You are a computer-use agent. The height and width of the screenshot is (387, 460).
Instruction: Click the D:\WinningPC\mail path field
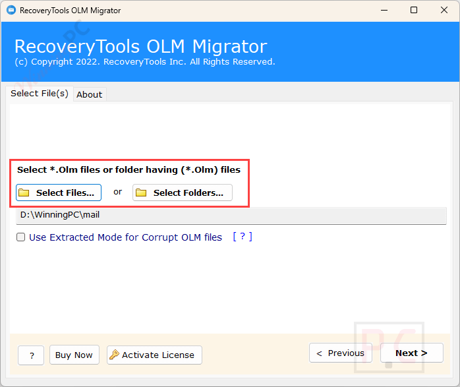(231, 216)
